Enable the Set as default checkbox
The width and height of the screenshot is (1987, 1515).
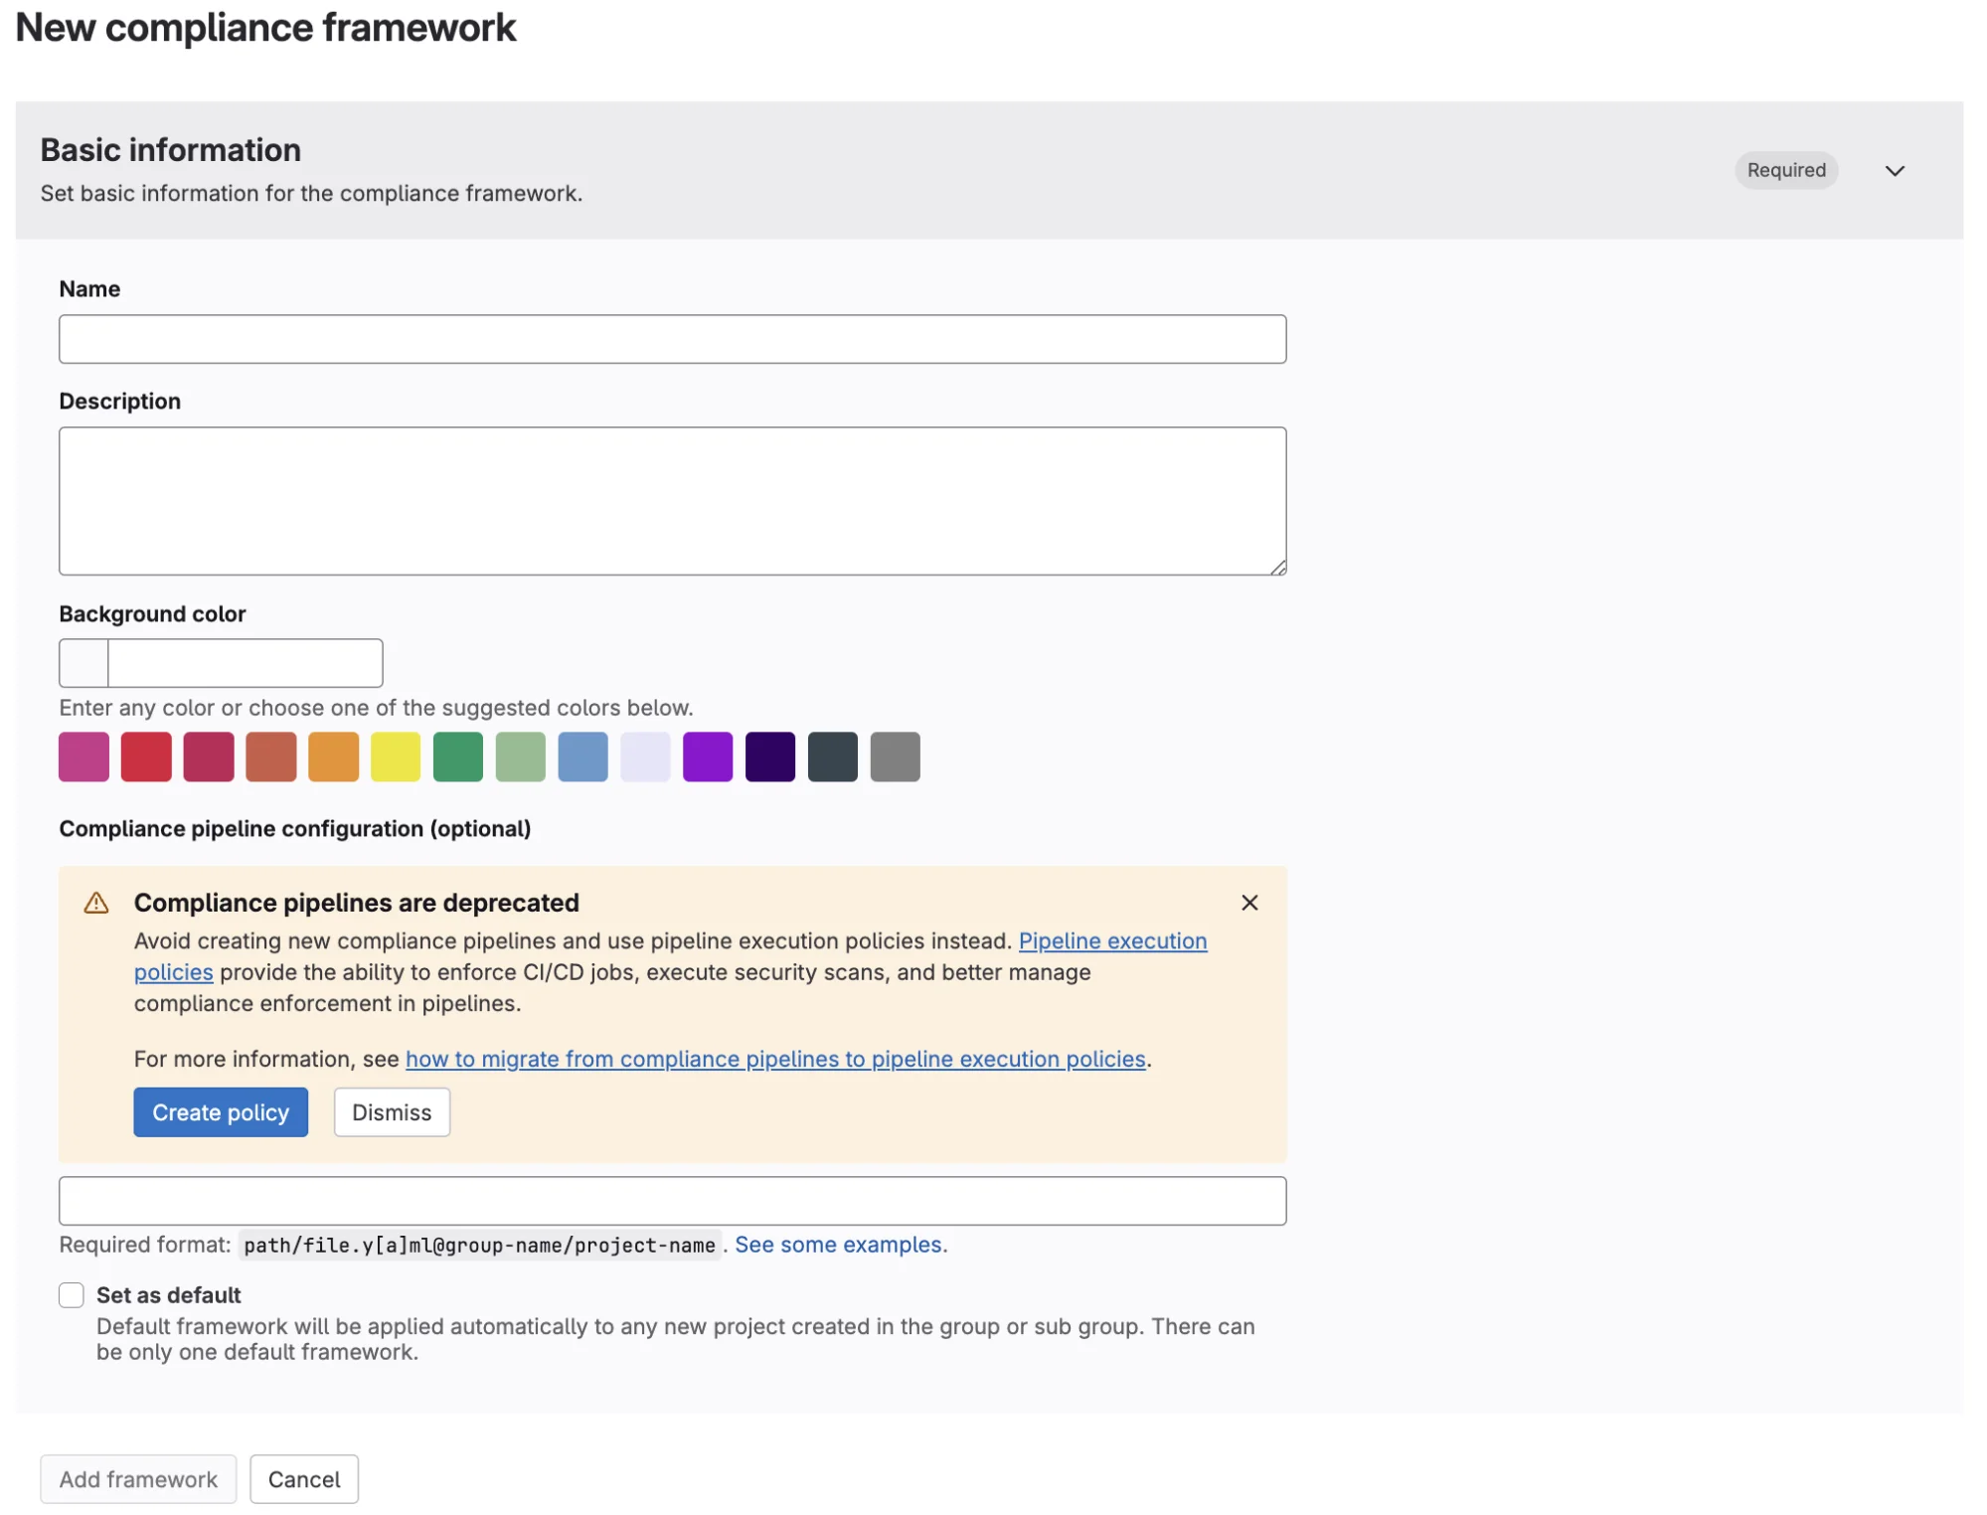point(72,1294)
